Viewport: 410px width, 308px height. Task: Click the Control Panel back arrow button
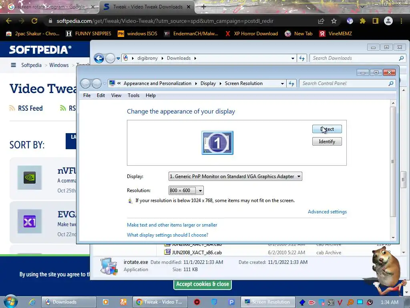85,83
